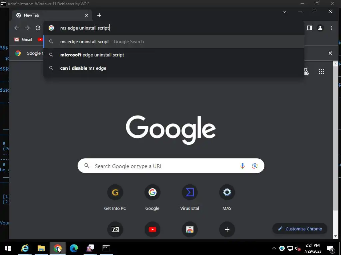Open File Explorer from the taskbar
Screen dimensions: 341x255
click(41, 248)
